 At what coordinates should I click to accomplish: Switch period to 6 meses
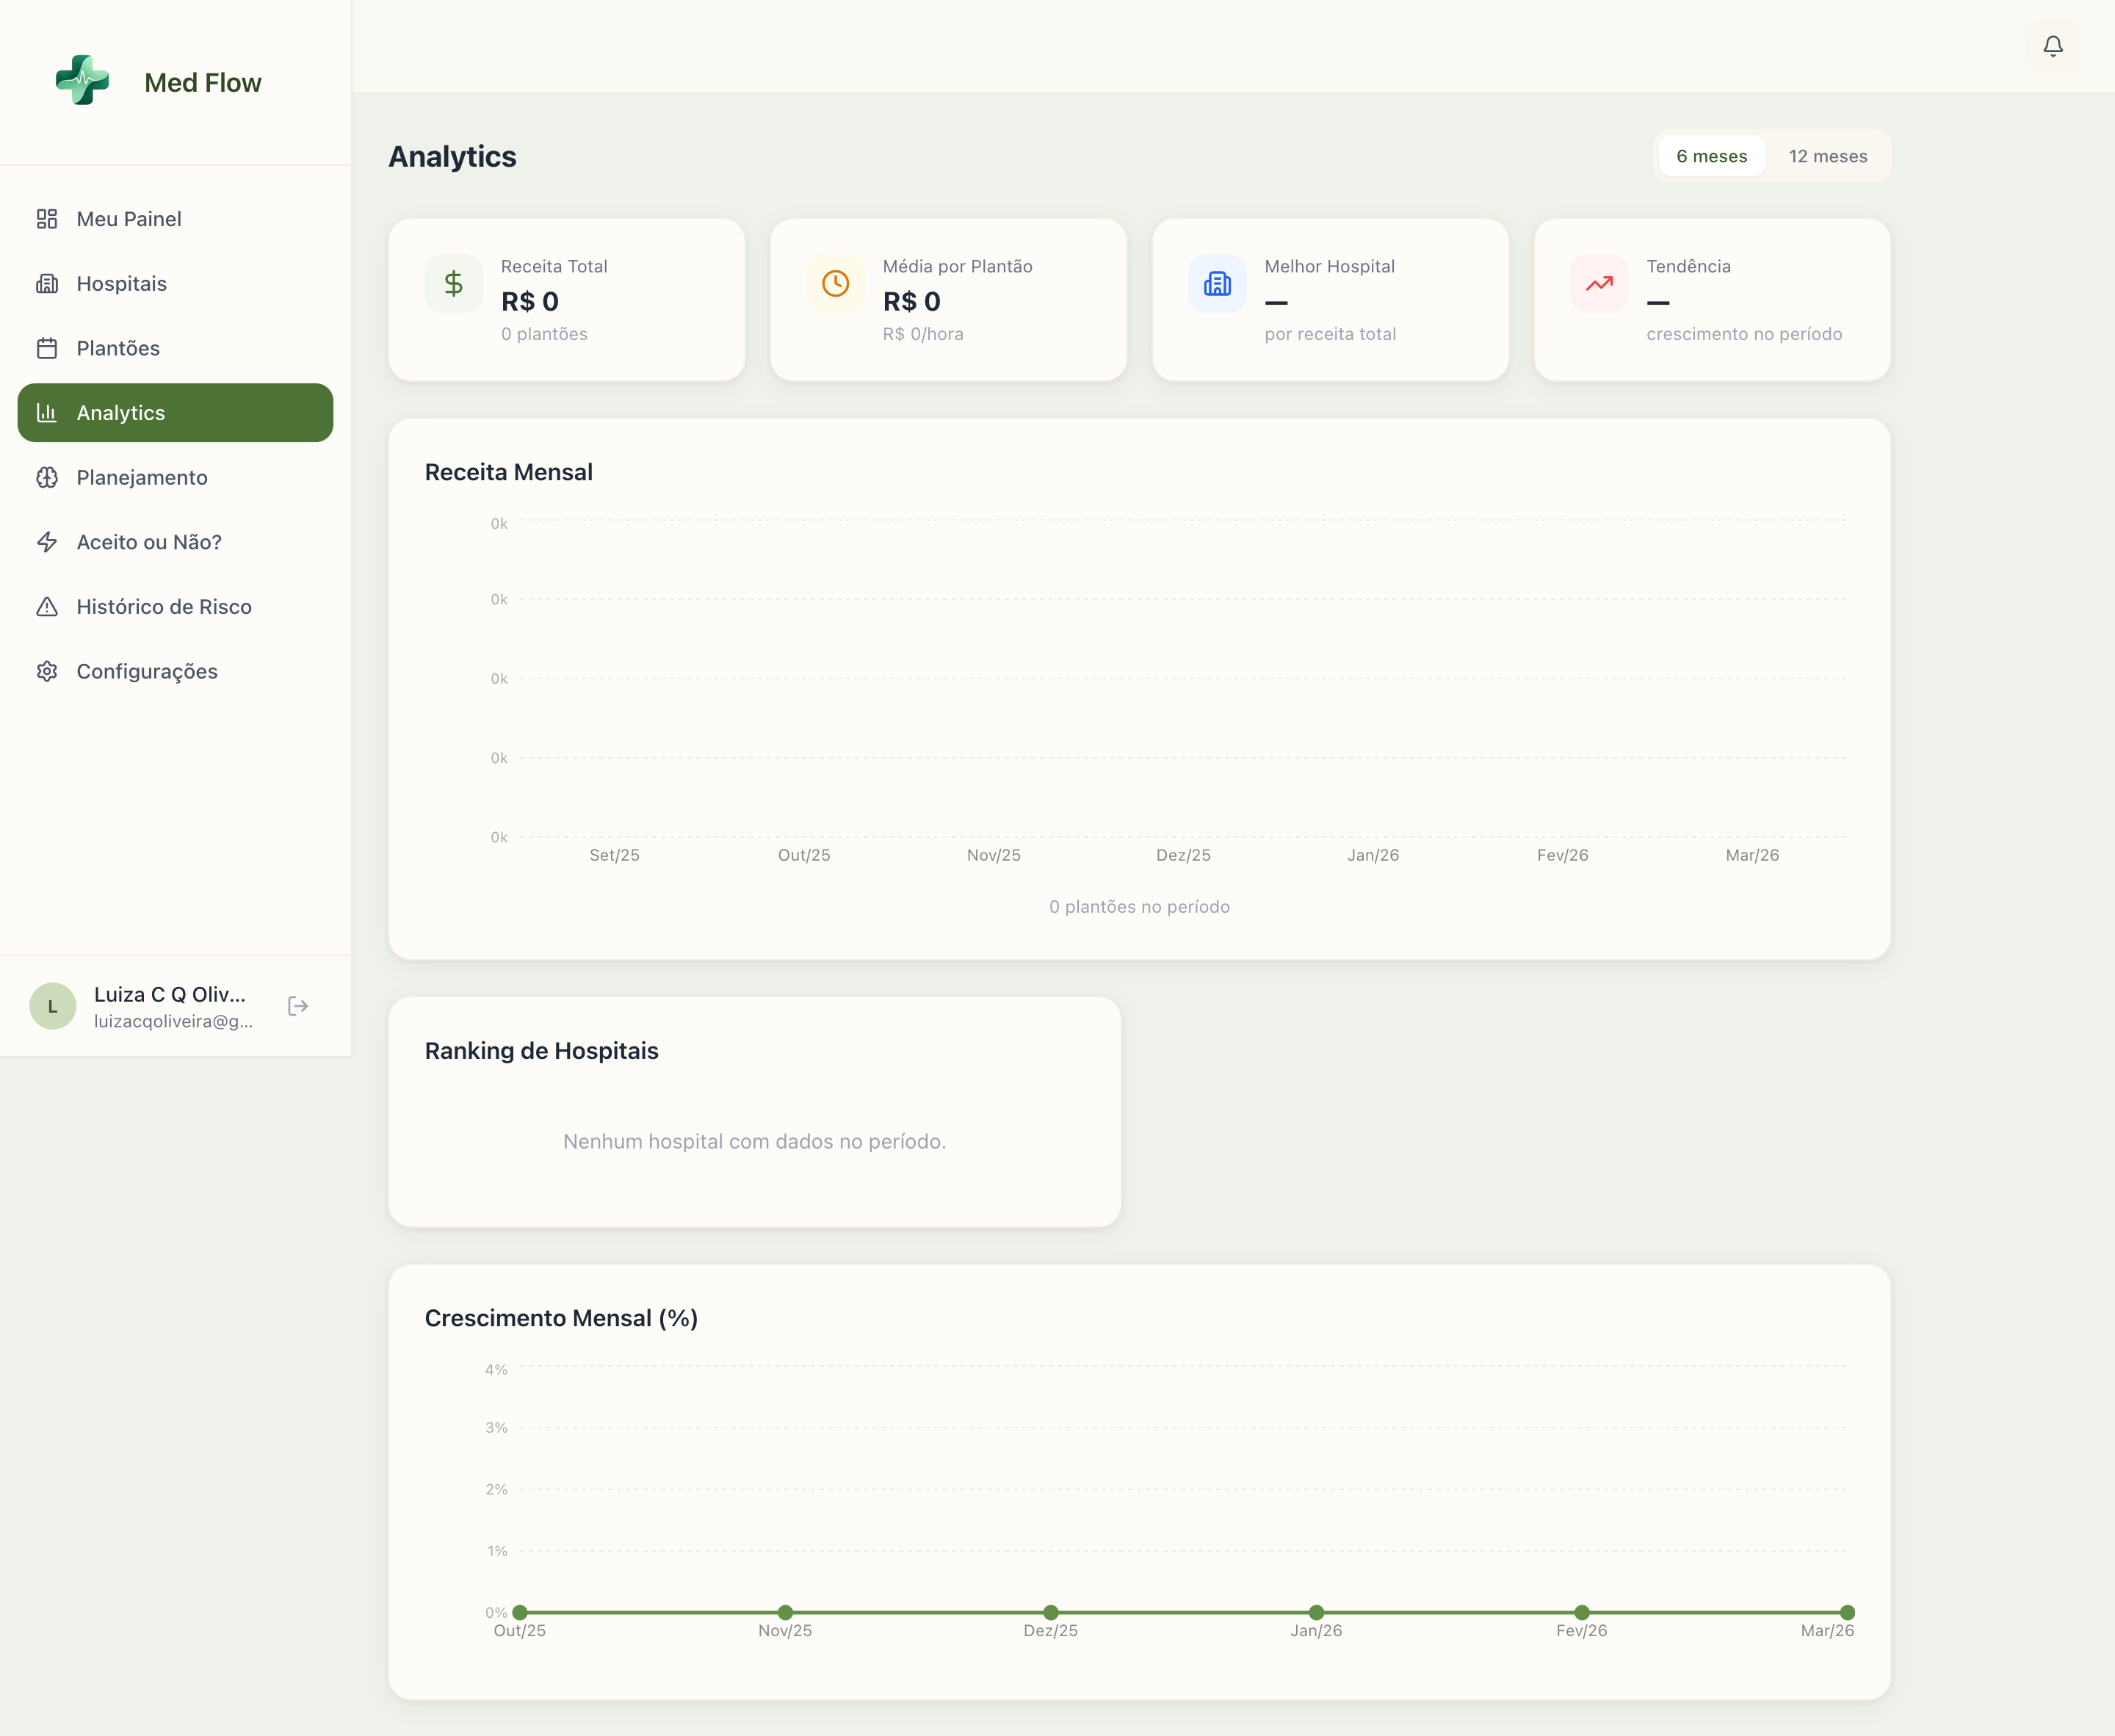(x=1711, y=156)
